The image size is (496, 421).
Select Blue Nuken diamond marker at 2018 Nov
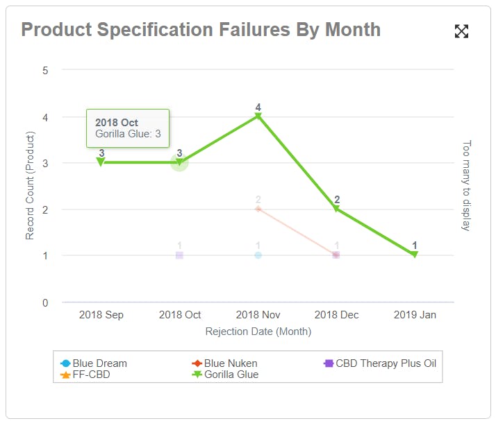(x=258, y=209)
